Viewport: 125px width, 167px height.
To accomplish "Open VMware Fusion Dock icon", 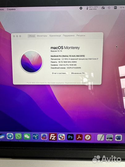I will (61, 137).
